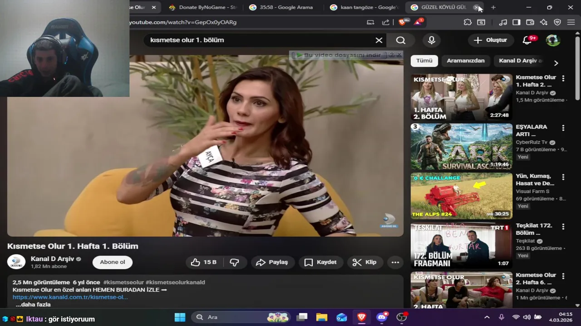Select the Tümü filter chip
Screen dimensions: 581x326
click(424, 61)
